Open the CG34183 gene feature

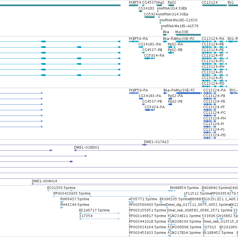pyautogui.click(x=140, y=11)
